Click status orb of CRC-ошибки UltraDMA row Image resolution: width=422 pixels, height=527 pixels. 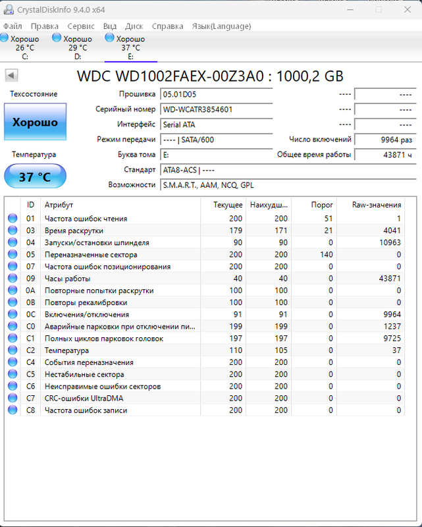(13, 399)
